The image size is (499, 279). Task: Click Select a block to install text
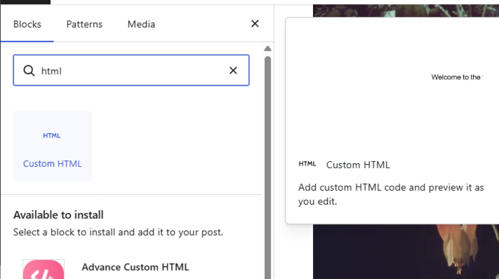(x=118, y=232)
